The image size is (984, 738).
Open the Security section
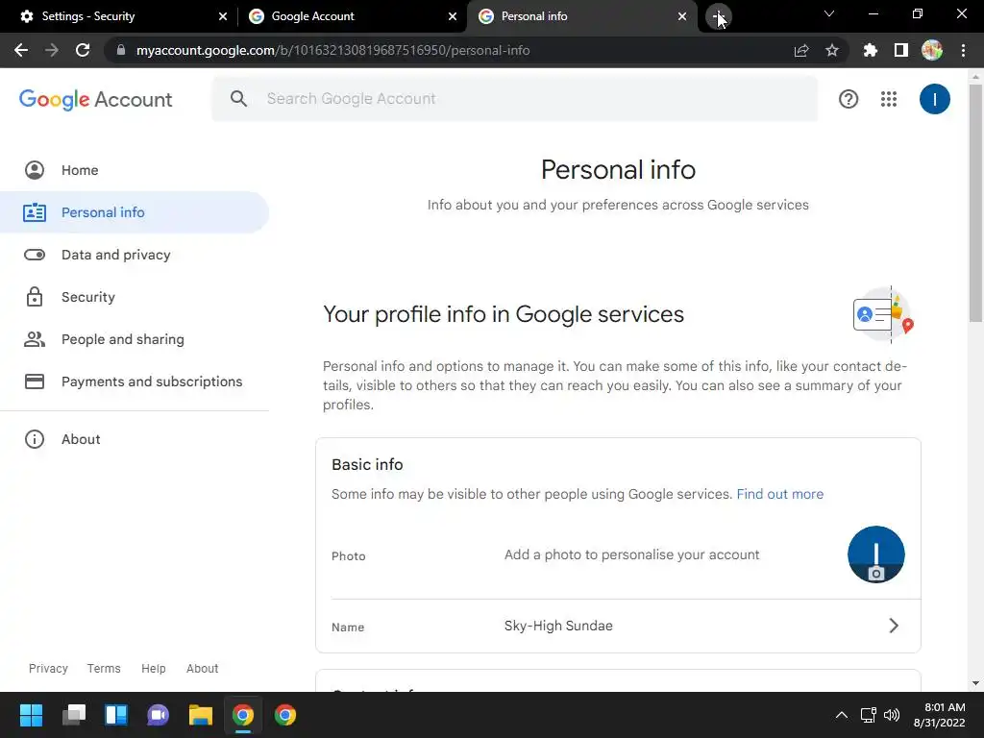(x=135, y=297)
